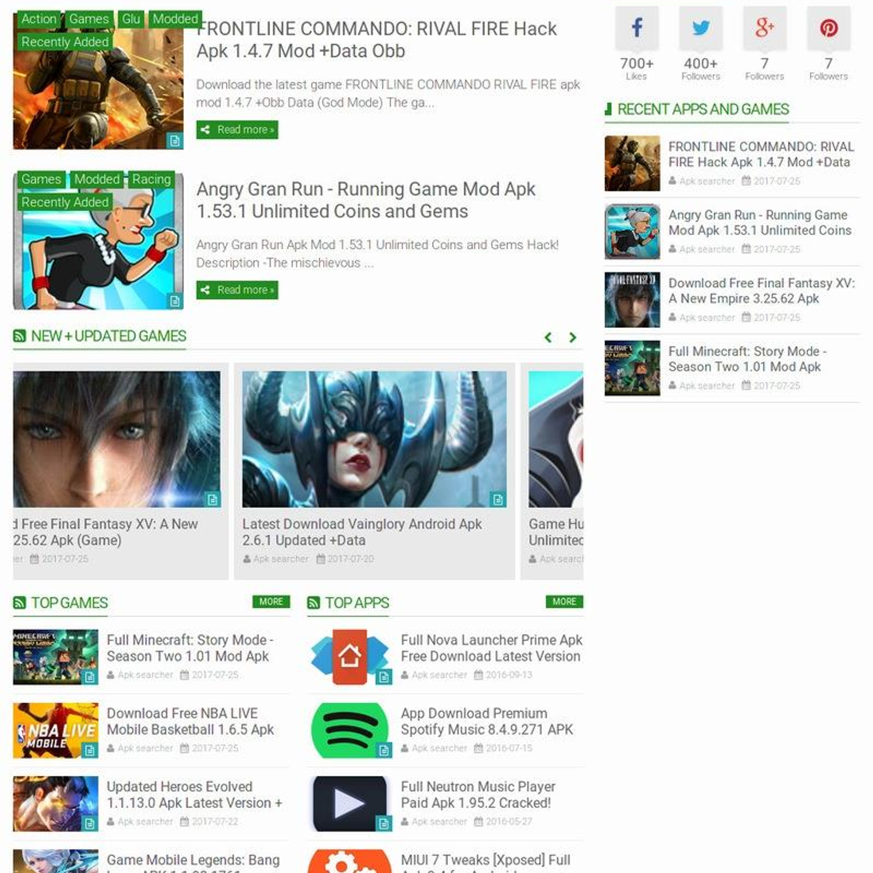Click the Action category tag

39,19
